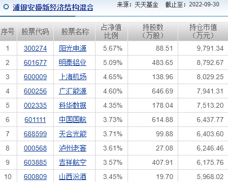Select the 614.88 shares held cell

tap(153, 120)
